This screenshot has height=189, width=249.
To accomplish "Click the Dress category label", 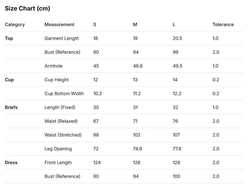I will tap(11, 163).
